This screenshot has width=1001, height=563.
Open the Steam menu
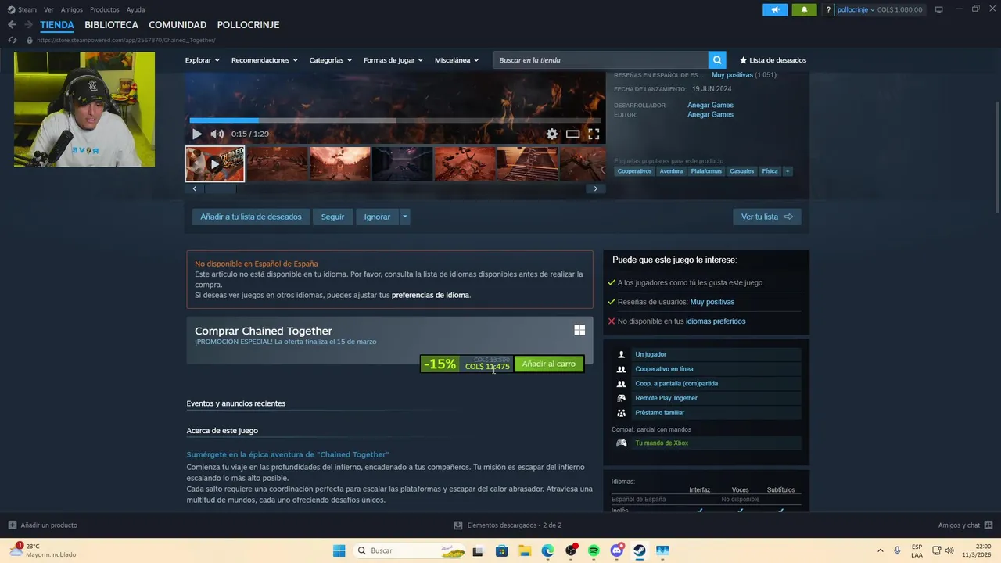(x=22, y=9)
